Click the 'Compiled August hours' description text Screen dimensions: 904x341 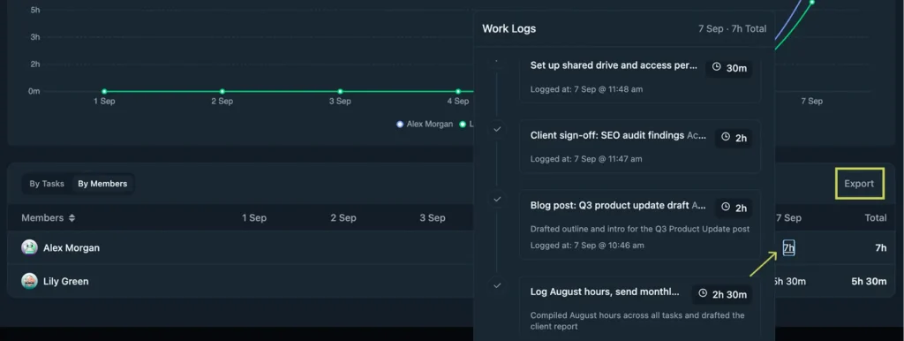coord(637,321)
